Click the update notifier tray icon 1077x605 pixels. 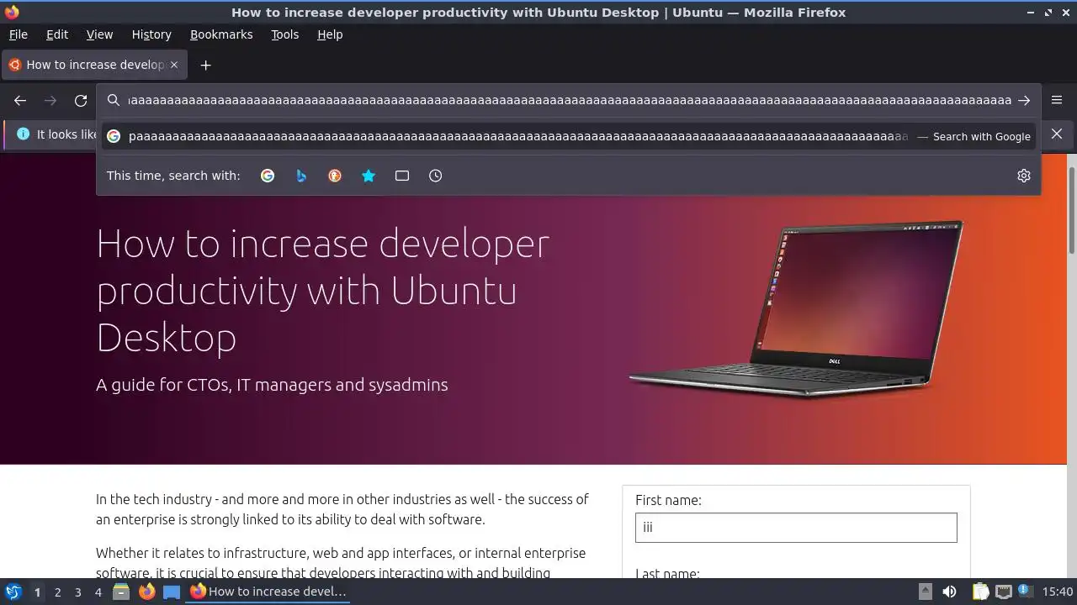click(x=1025, y=591)
